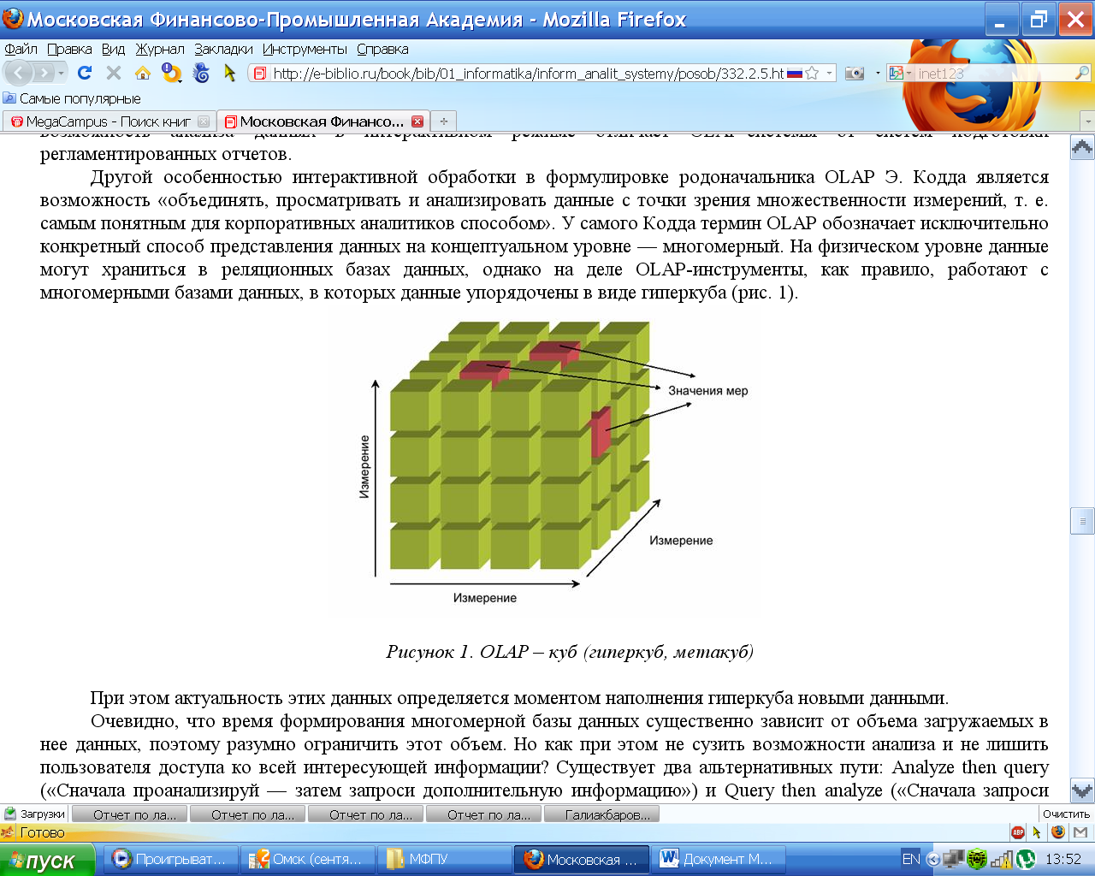
Task: Switch to the Проигрыват... taskbar window
Action: click(170, 860)
